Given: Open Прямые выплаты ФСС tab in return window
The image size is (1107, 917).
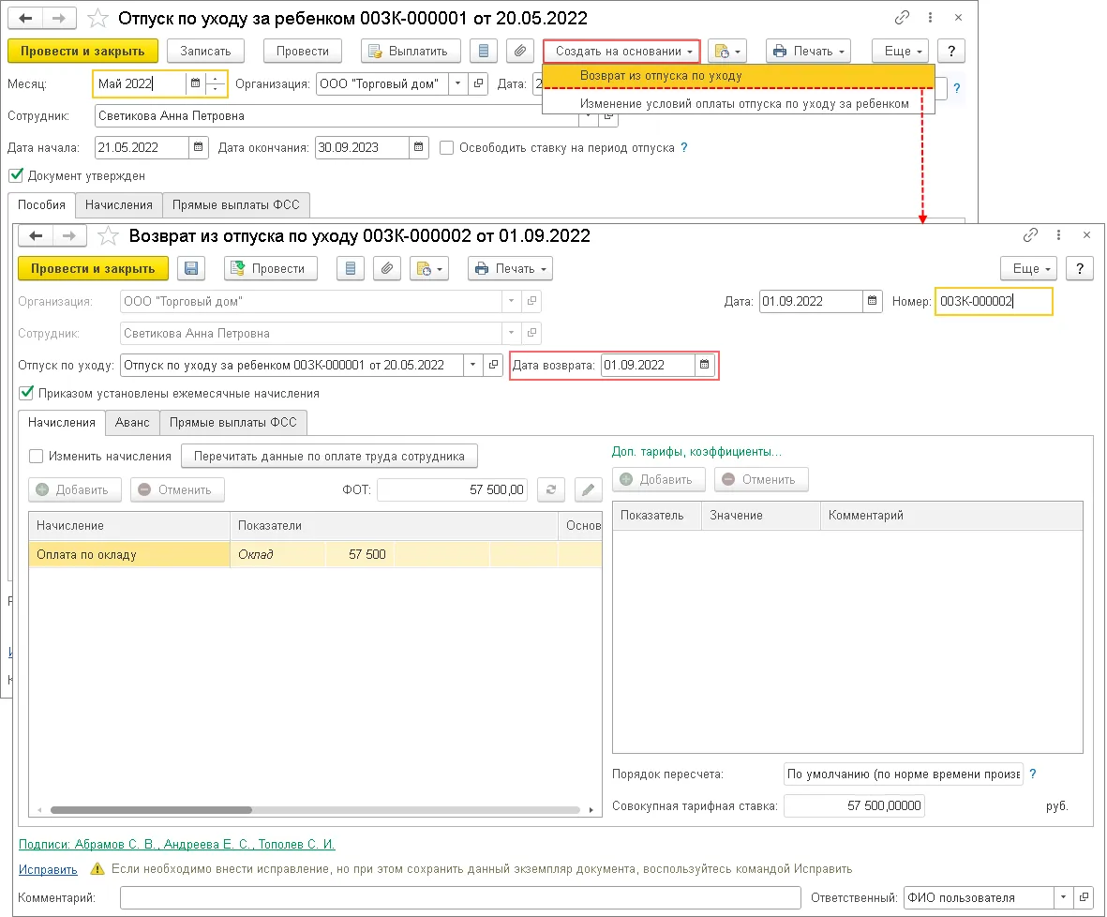Looking at the screenshot, I should click(233, 423).
